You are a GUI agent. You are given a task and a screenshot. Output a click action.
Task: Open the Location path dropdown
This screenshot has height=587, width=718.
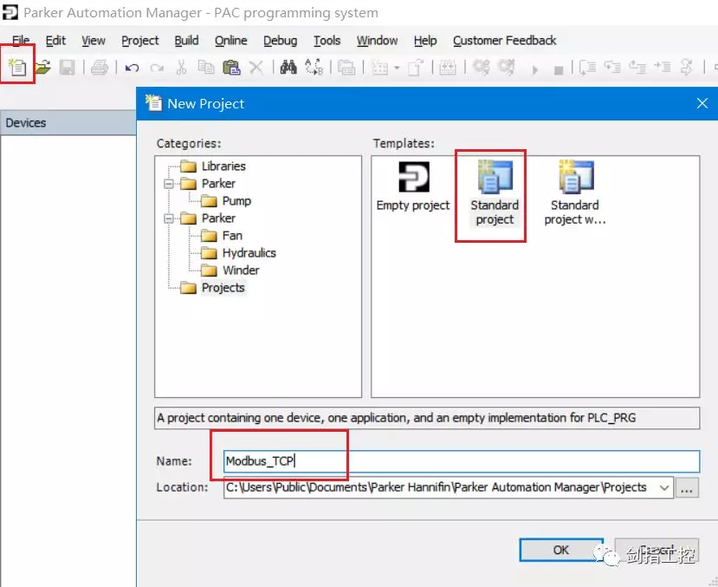[664, 487]
